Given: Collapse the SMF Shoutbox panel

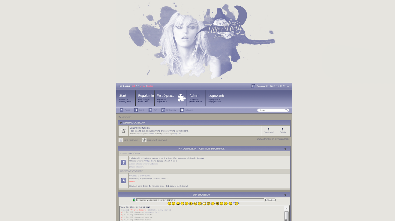Looking at the screenshot, I should point(285,195).
